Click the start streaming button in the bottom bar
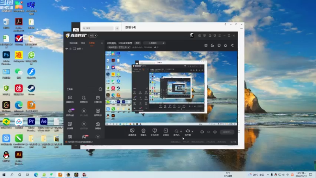The image size is (316, 178). (x=227, y=132)
